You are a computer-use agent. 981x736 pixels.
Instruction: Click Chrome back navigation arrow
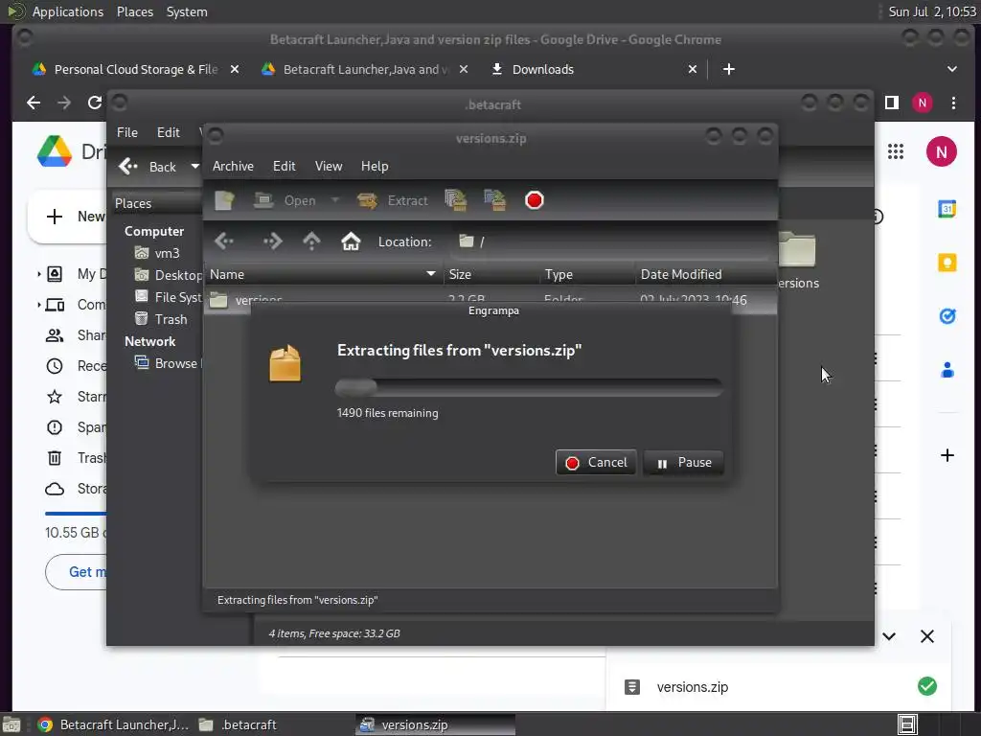point(34,103)
